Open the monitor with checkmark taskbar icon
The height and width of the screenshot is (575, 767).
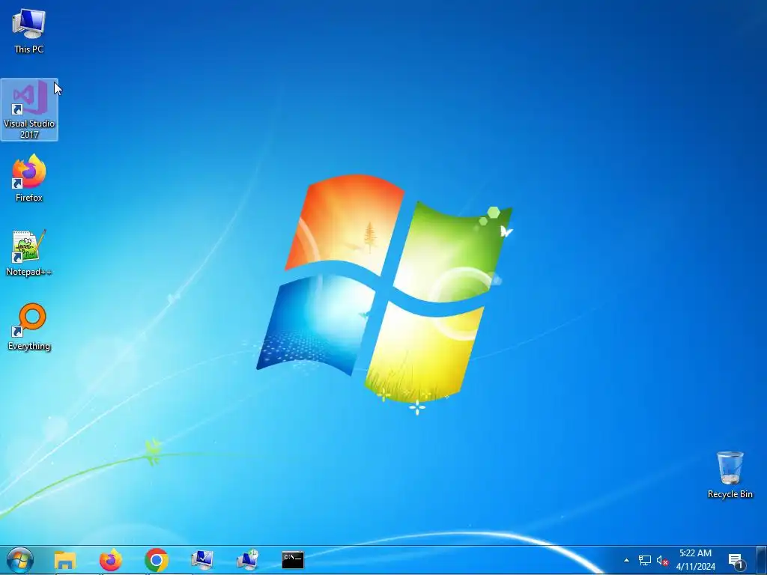pyautogui.click(x=202, y=560)
